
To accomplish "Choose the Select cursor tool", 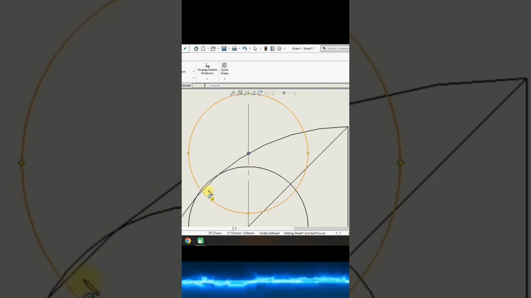I will (x=255, y=48).
